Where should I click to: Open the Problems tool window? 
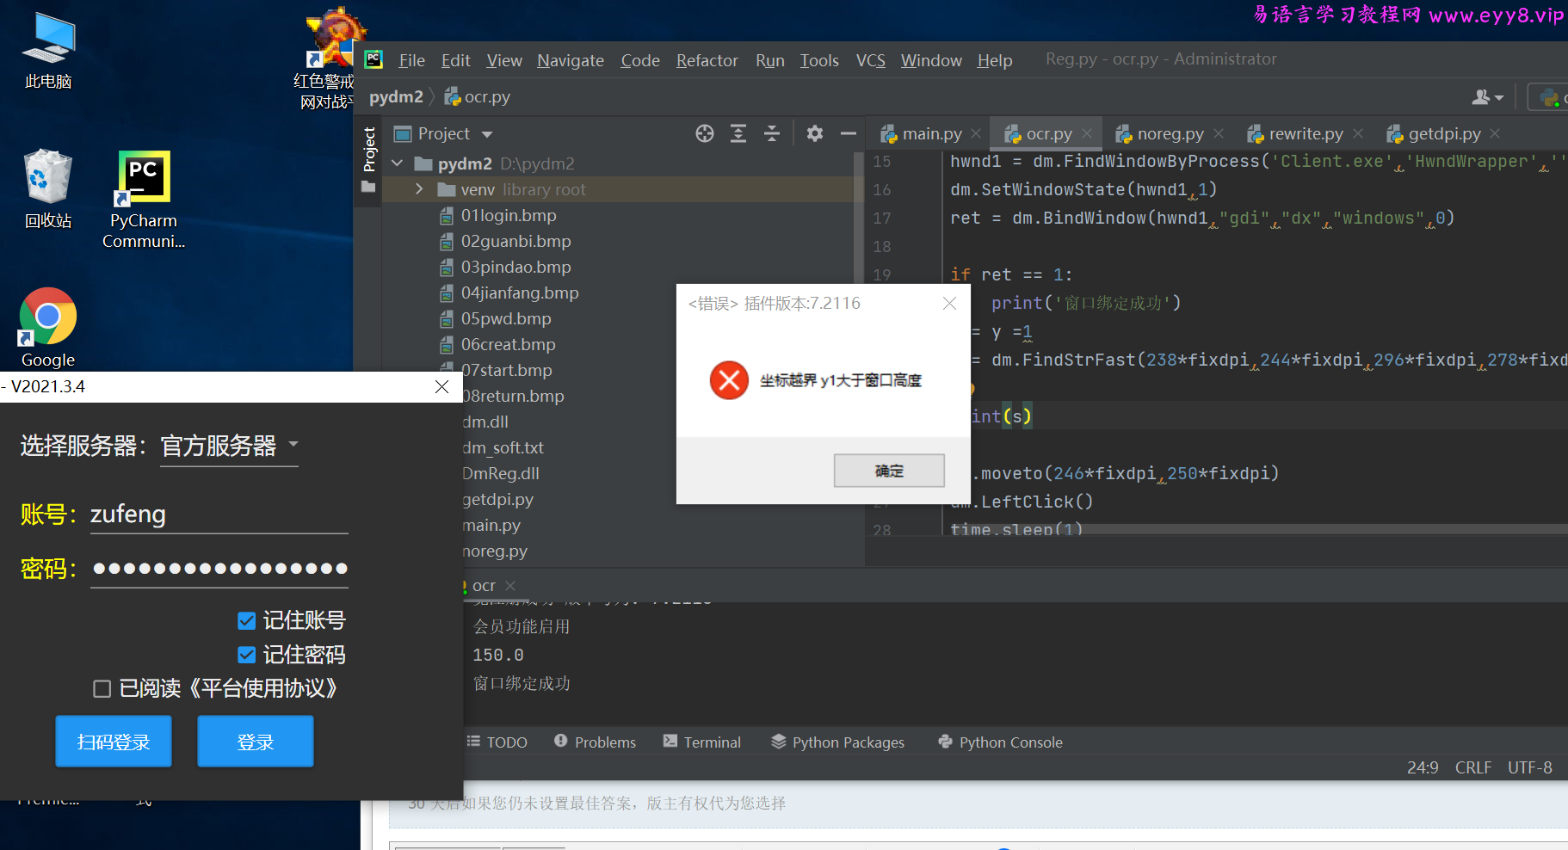click(x=596, y=742)
